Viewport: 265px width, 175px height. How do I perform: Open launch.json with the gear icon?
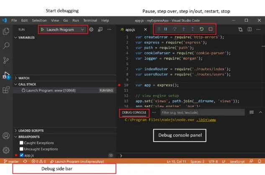point(91,30)
